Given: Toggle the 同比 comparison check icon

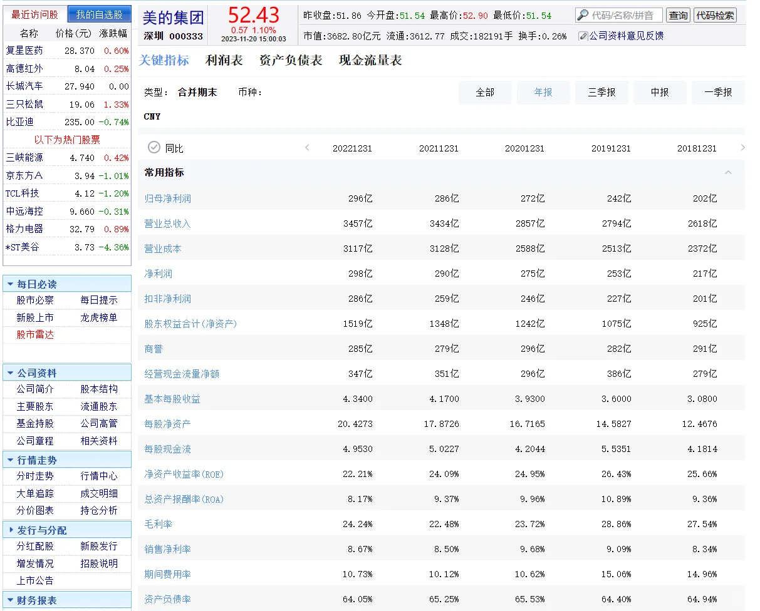Looking at the screenshot, I should click(154, 148).
